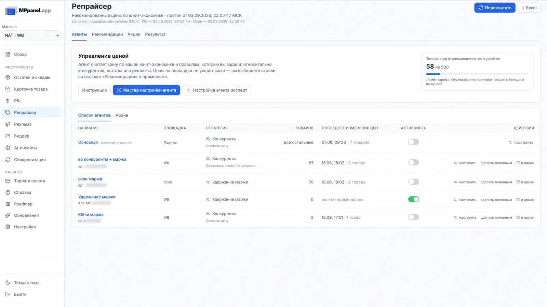Click the Реклама megaphone icon
This screenshot has width=547, height=307.
click(x=8, y=124)
